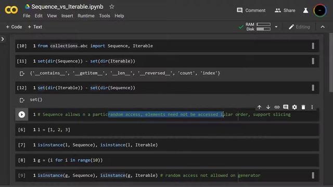
Task: Click the execution count of cell 6
Action: (22, 130)
